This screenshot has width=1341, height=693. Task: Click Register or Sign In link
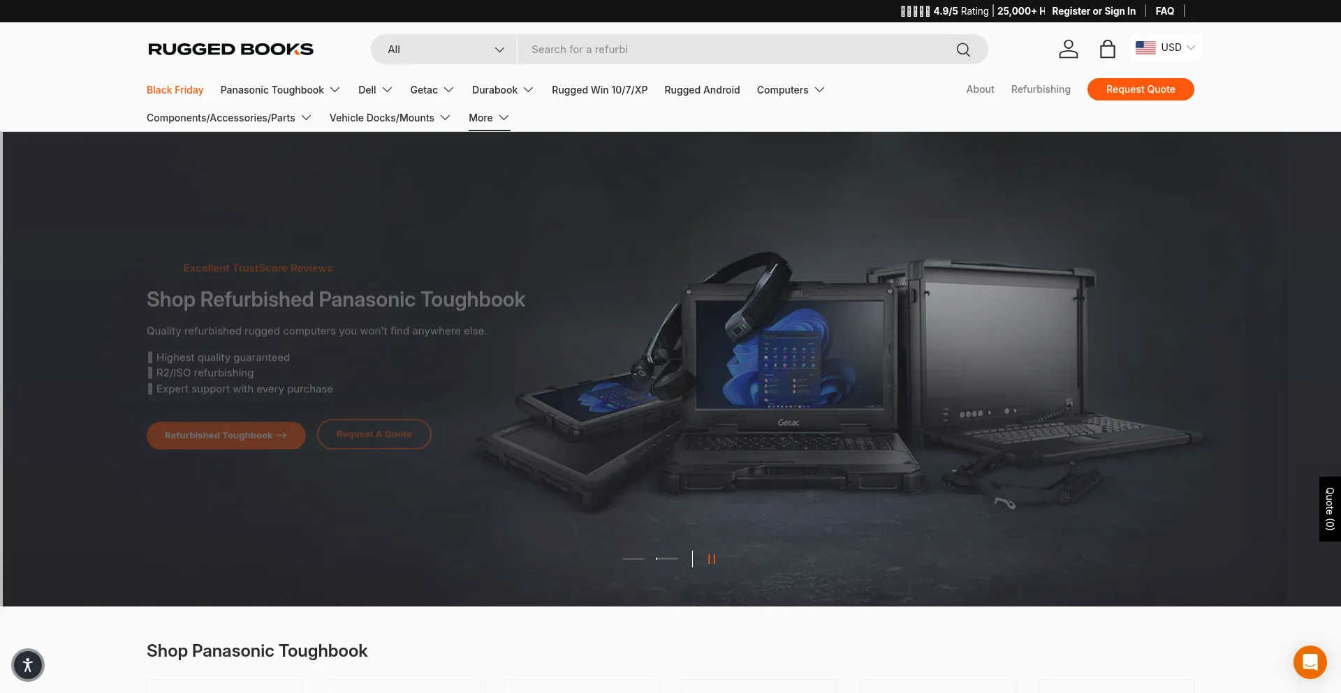click(x=1093, y=11)
